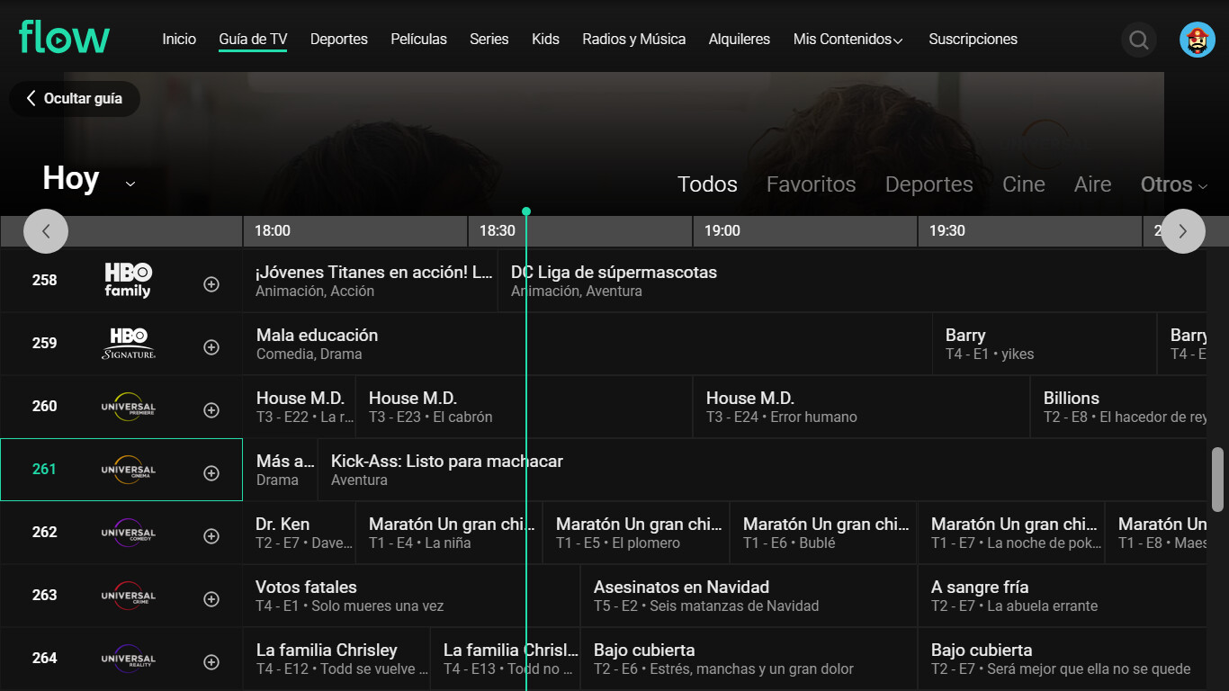
Task: Open Radios y Música section
Action: (x=634, y=40)
